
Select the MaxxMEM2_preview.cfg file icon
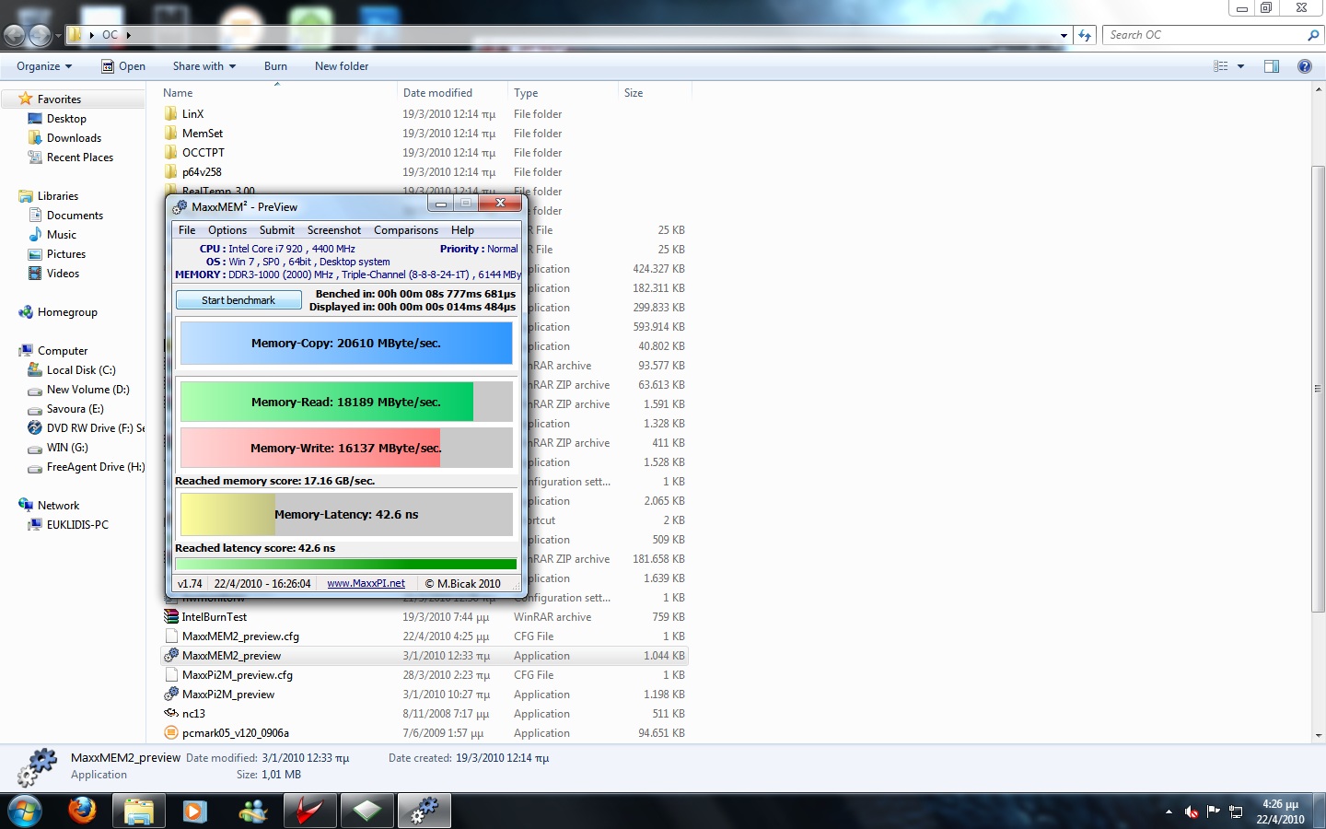click(x=170, y=636)
